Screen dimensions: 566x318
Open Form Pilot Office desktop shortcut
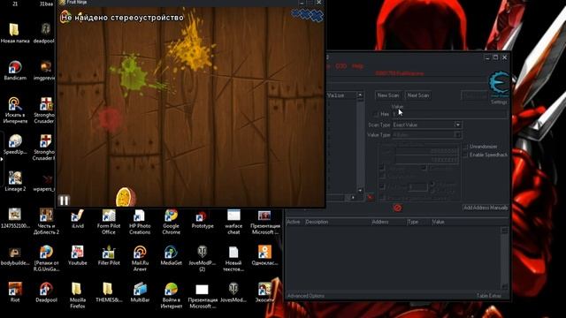point(109,222)
